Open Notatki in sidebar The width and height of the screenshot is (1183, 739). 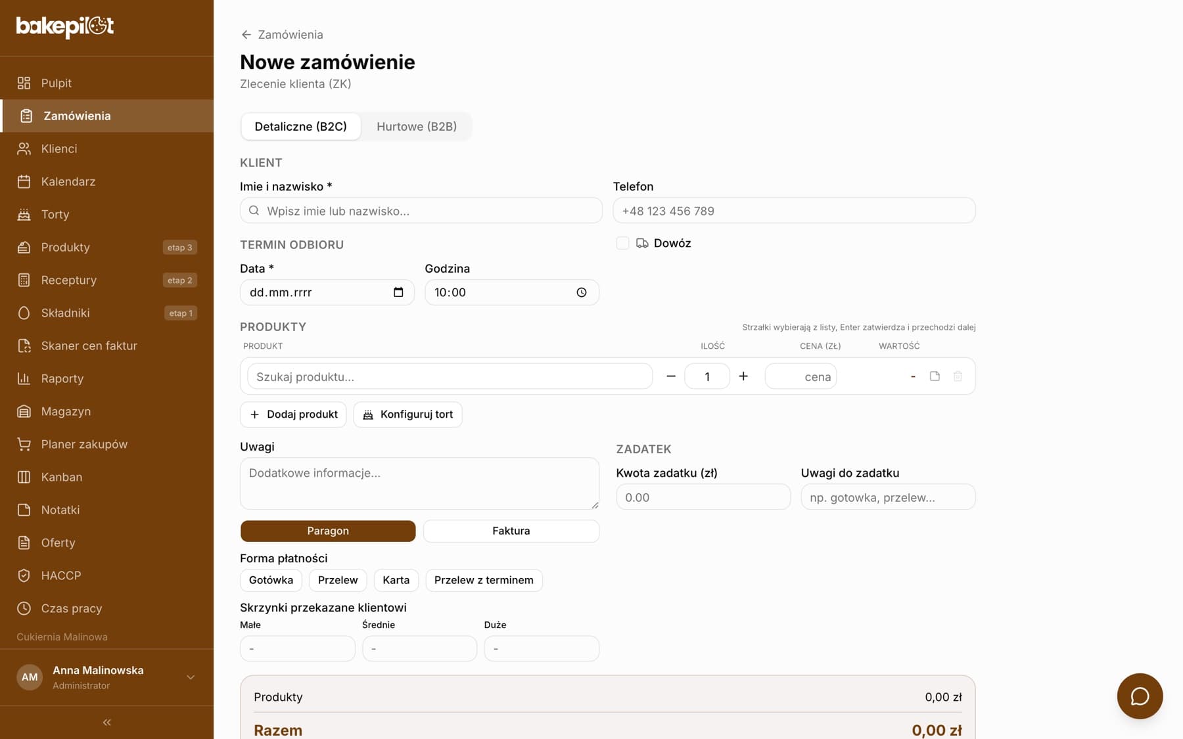point(107,510)
